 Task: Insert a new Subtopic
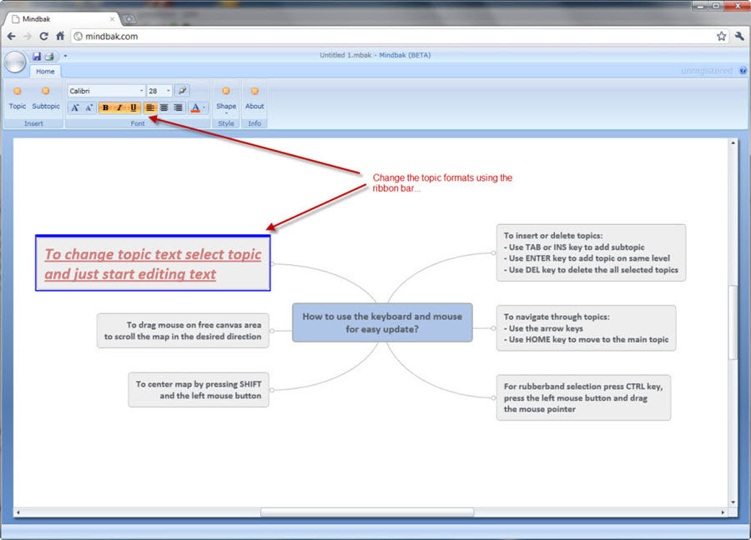(x=46, y=97)
